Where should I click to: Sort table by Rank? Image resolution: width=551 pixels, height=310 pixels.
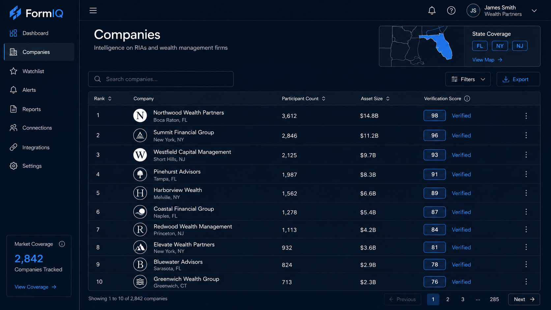(x=103, y=99)
